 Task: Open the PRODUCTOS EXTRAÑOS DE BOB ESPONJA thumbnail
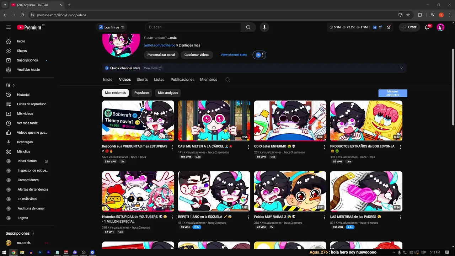click(x=366, y=121)
